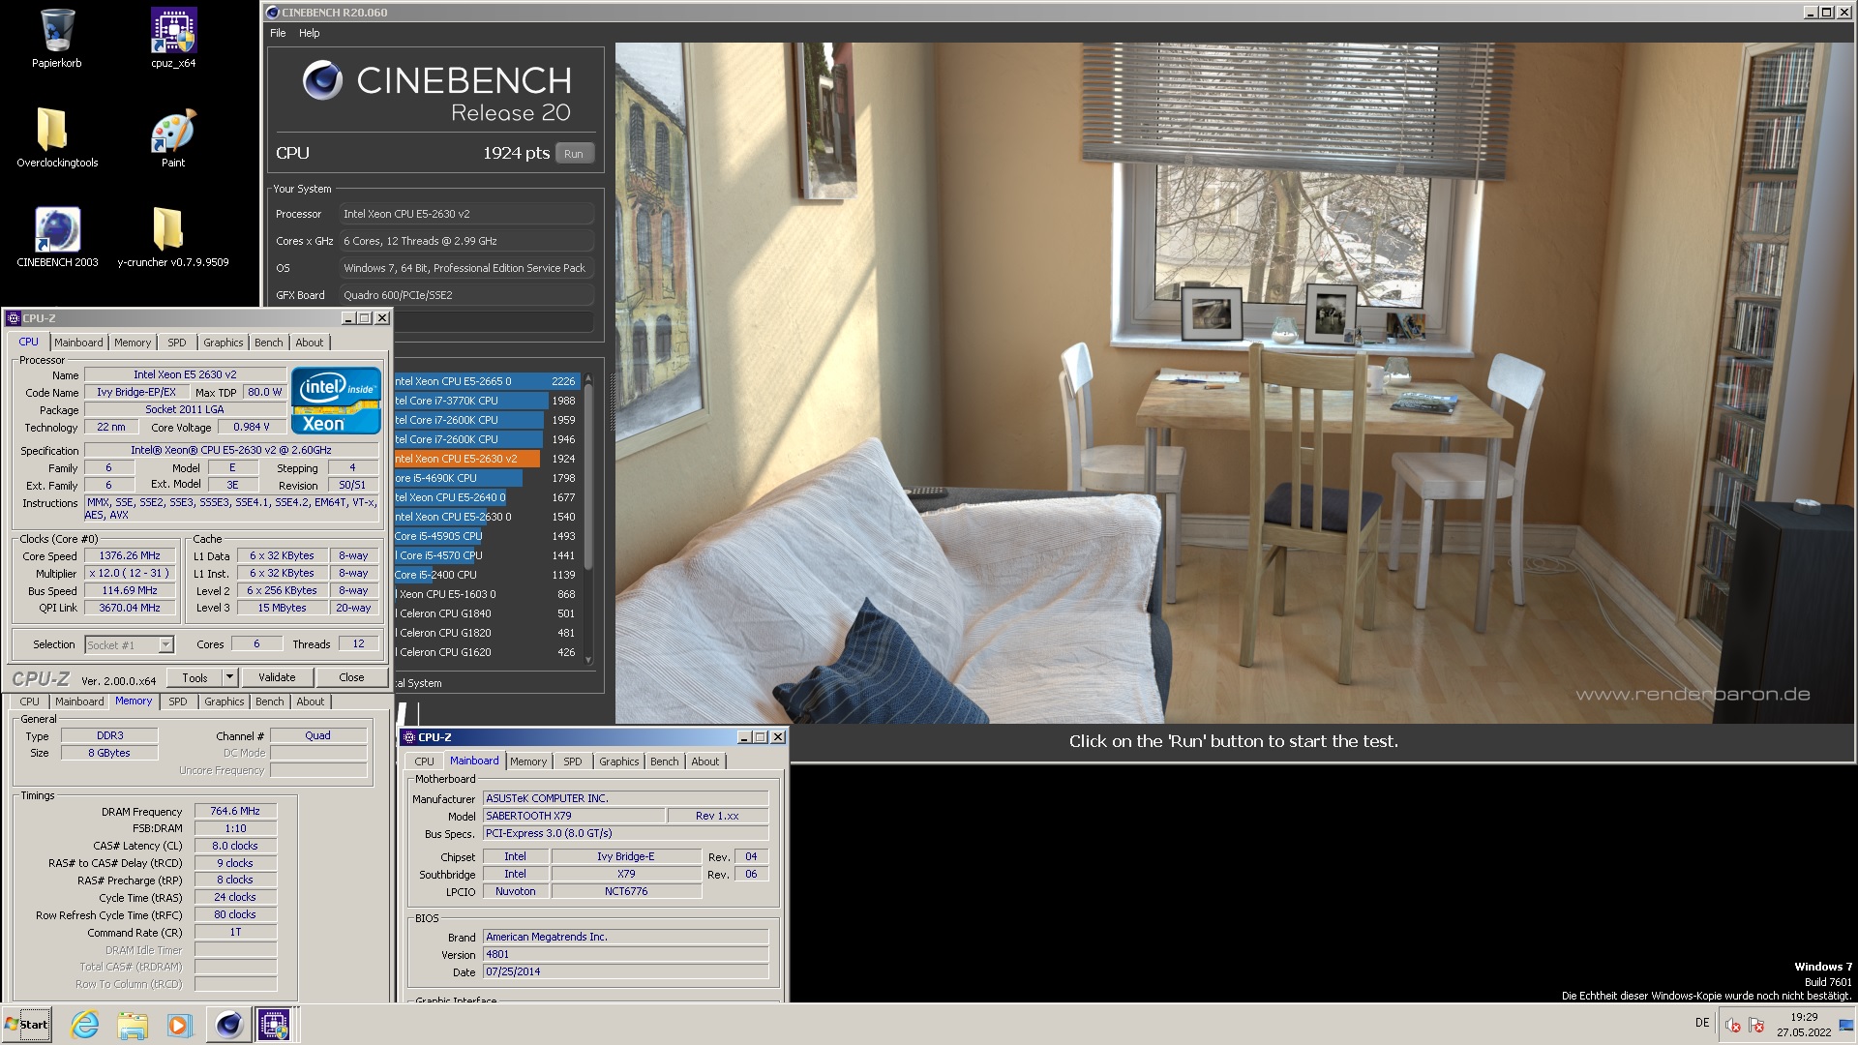Select the SPD tab in Memory CPU-Z window

(178, 702)
